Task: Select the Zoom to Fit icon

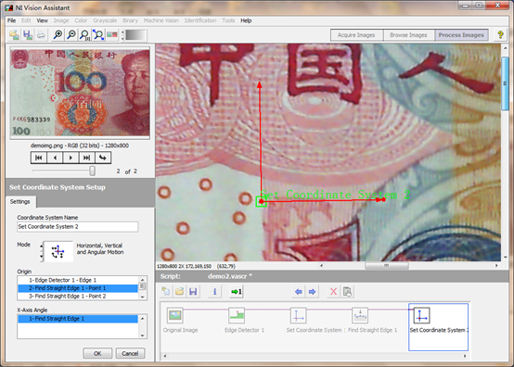Action: (98, 34)
